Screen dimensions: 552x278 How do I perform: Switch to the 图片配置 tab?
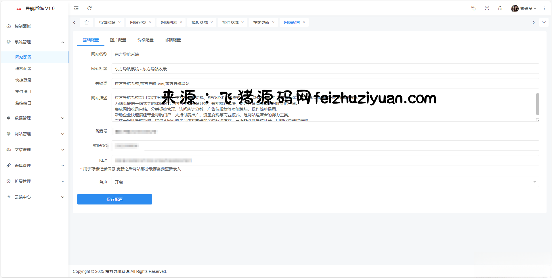(x=118, y=40)
